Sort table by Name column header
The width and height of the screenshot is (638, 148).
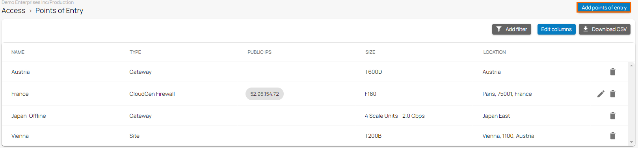[18, 52]
